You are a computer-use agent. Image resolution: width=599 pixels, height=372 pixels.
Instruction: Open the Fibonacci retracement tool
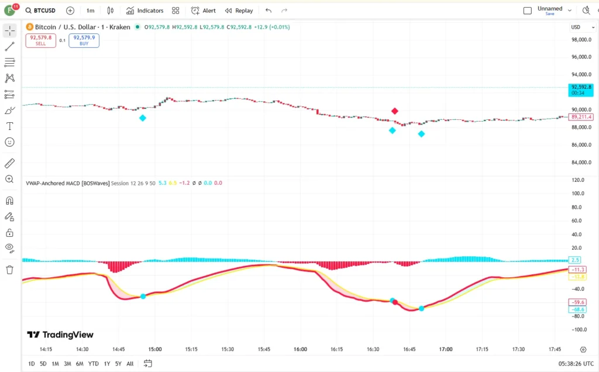tap(9, 63)
